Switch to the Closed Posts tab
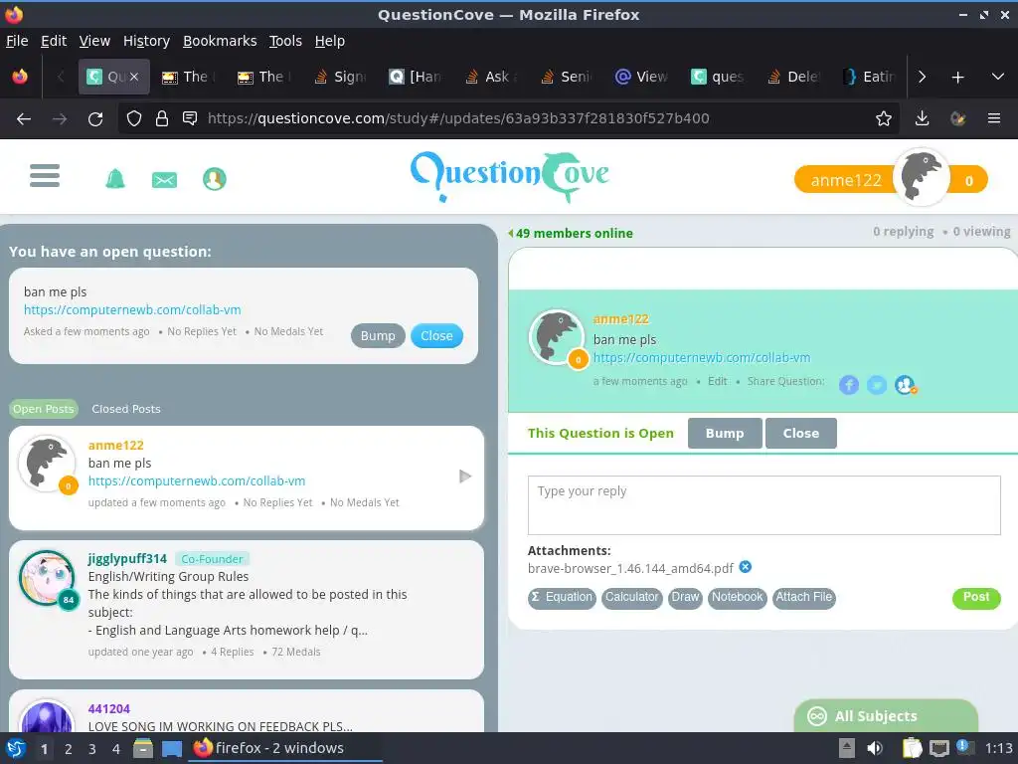 click(126, 409)
